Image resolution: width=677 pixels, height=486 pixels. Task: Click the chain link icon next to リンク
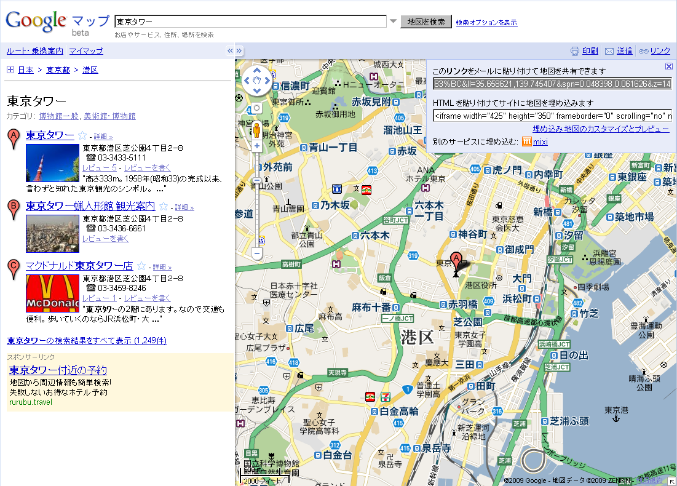(x=643, y=51)
